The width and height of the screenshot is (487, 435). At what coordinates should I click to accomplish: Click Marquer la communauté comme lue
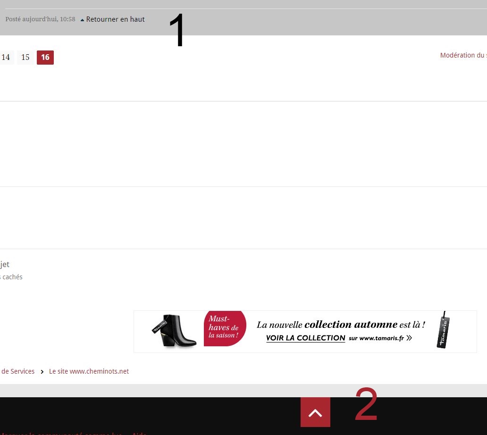tap(61, 433)
